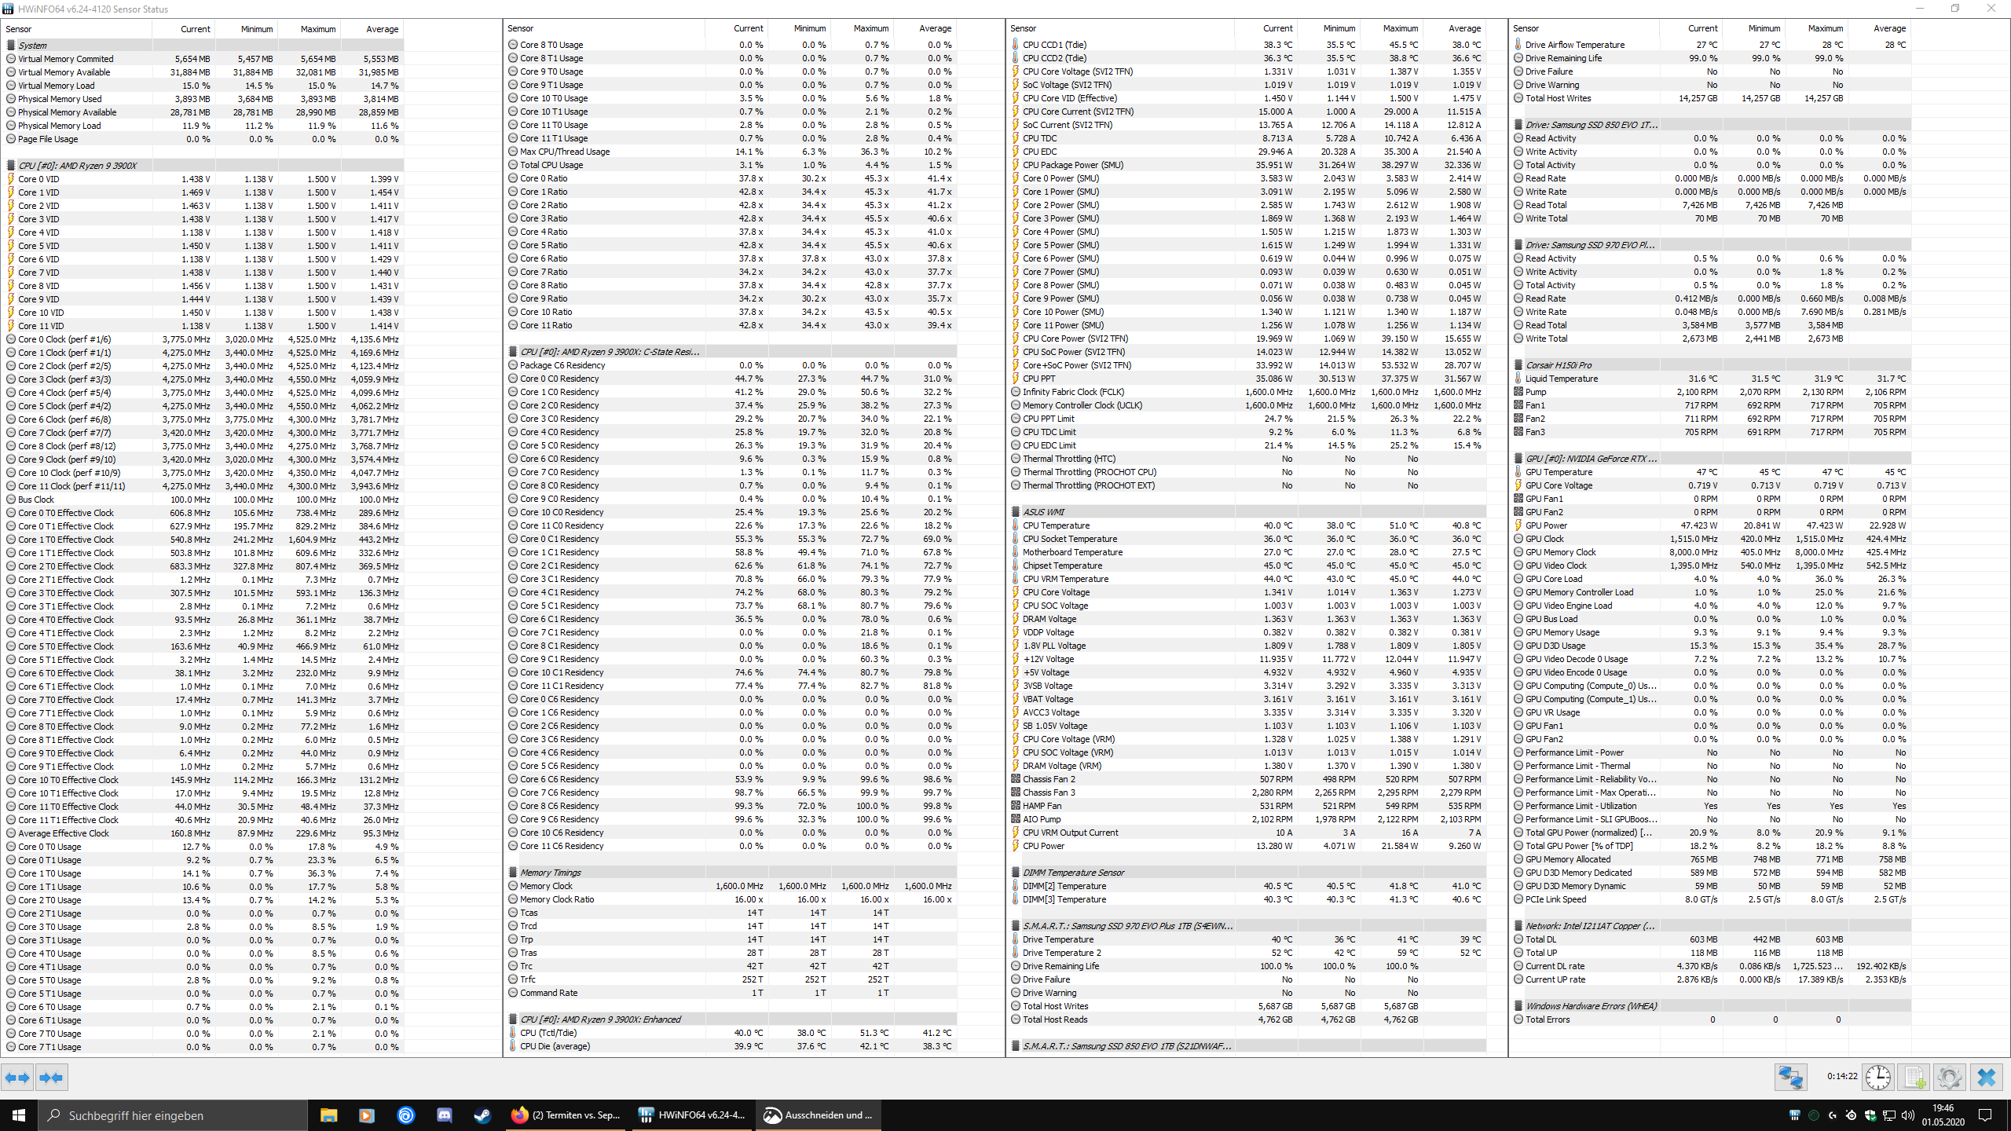The height and width of the screenshot is (1131, 2011).
Task: Click the first Maximum column header
Action: [317, 29]
